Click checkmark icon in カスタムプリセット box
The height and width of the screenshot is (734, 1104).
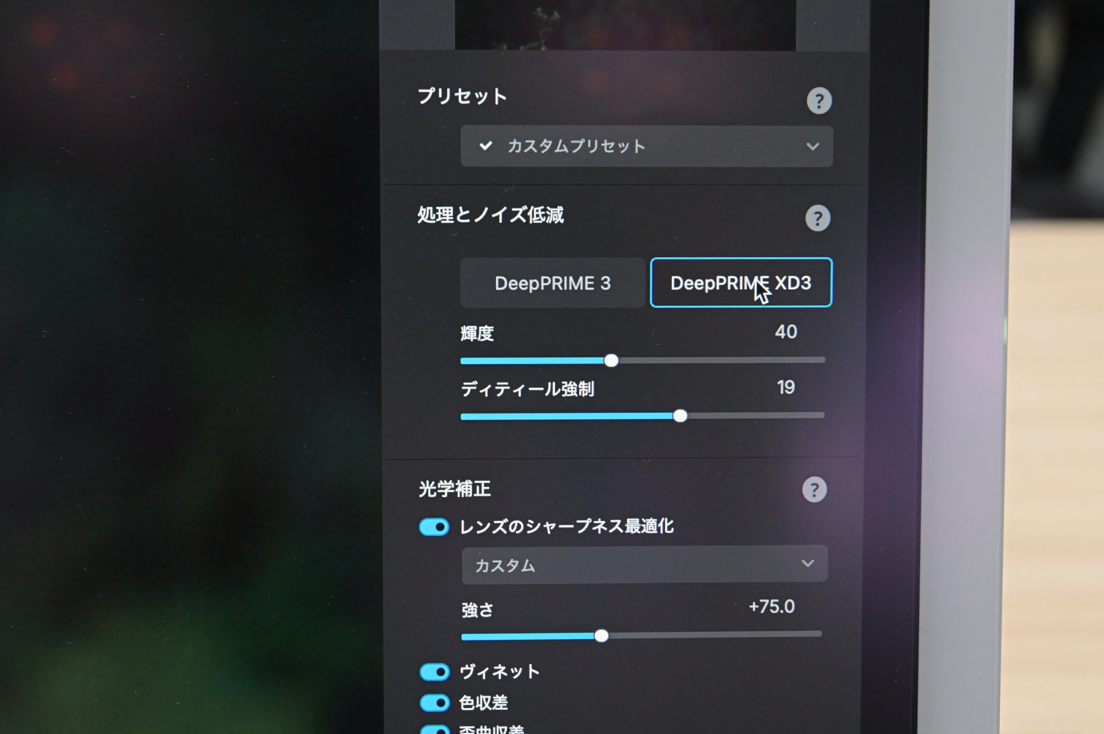click(x=486, y=146)
